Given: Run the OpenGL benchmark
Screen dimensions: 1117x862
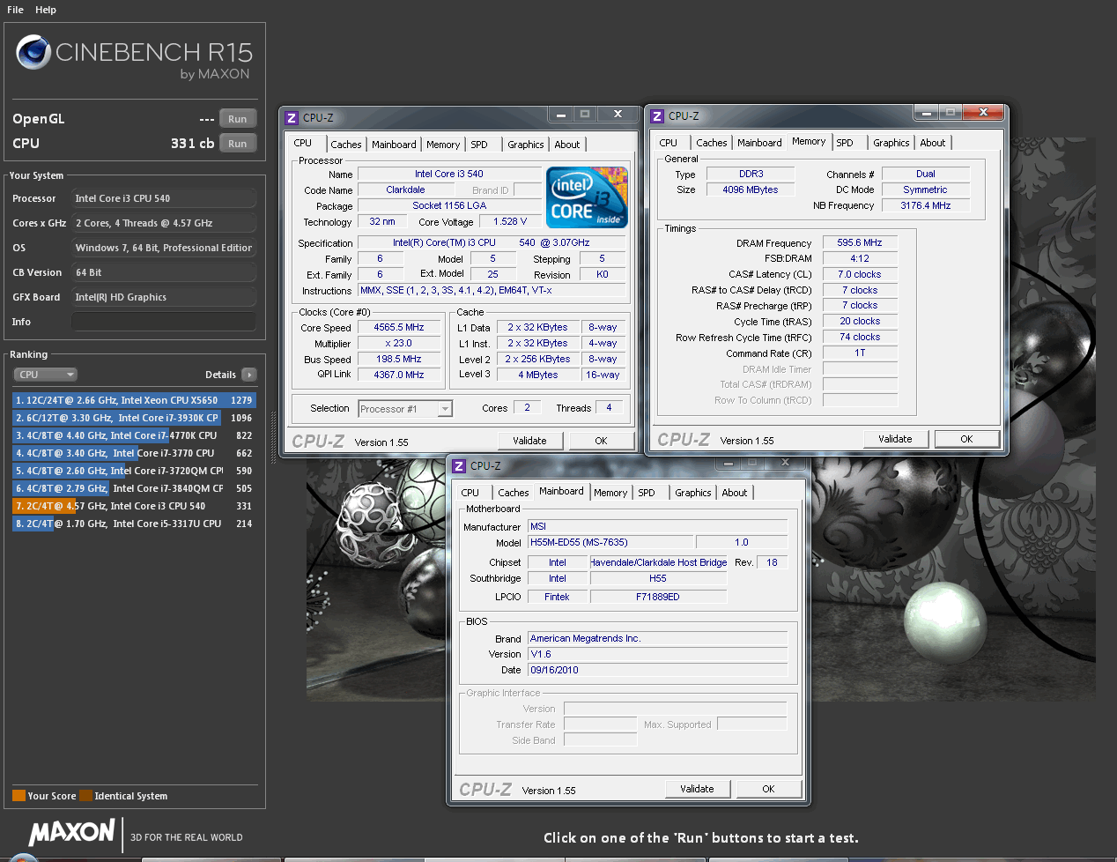Looking at the screenshot, I should (x=238, y=119).
